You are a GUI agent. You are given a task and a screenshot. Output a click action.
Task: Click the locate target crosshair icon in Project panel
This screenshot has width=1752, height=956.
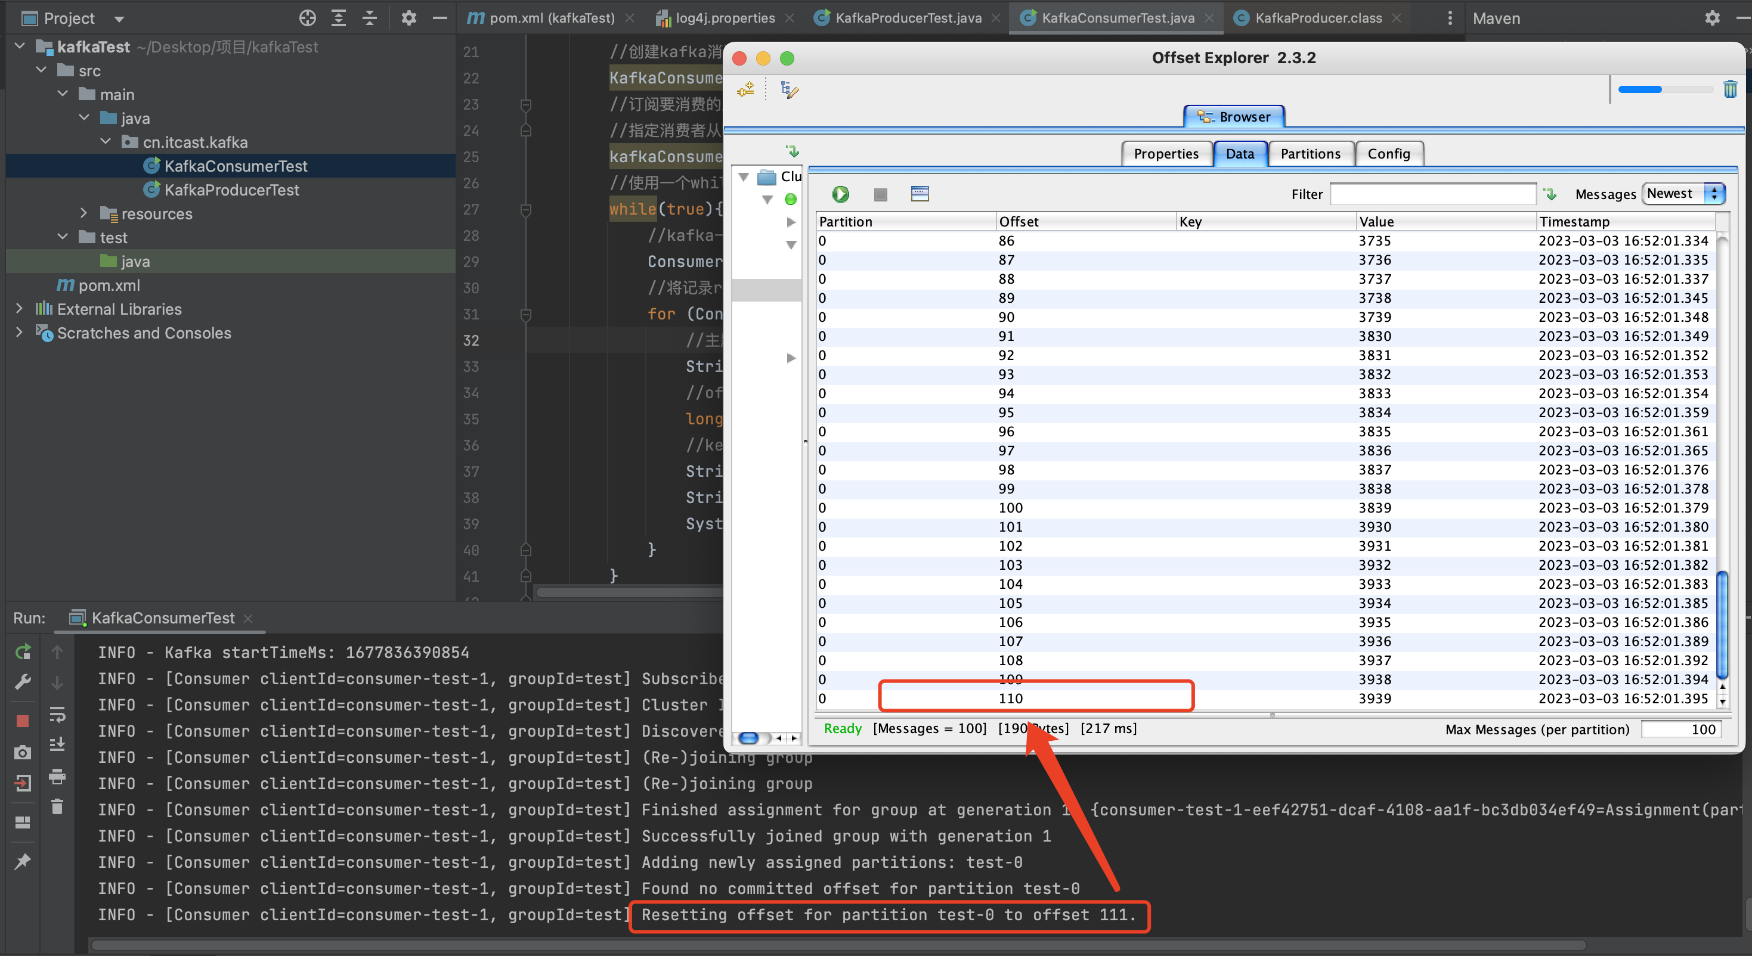point(308,18)
